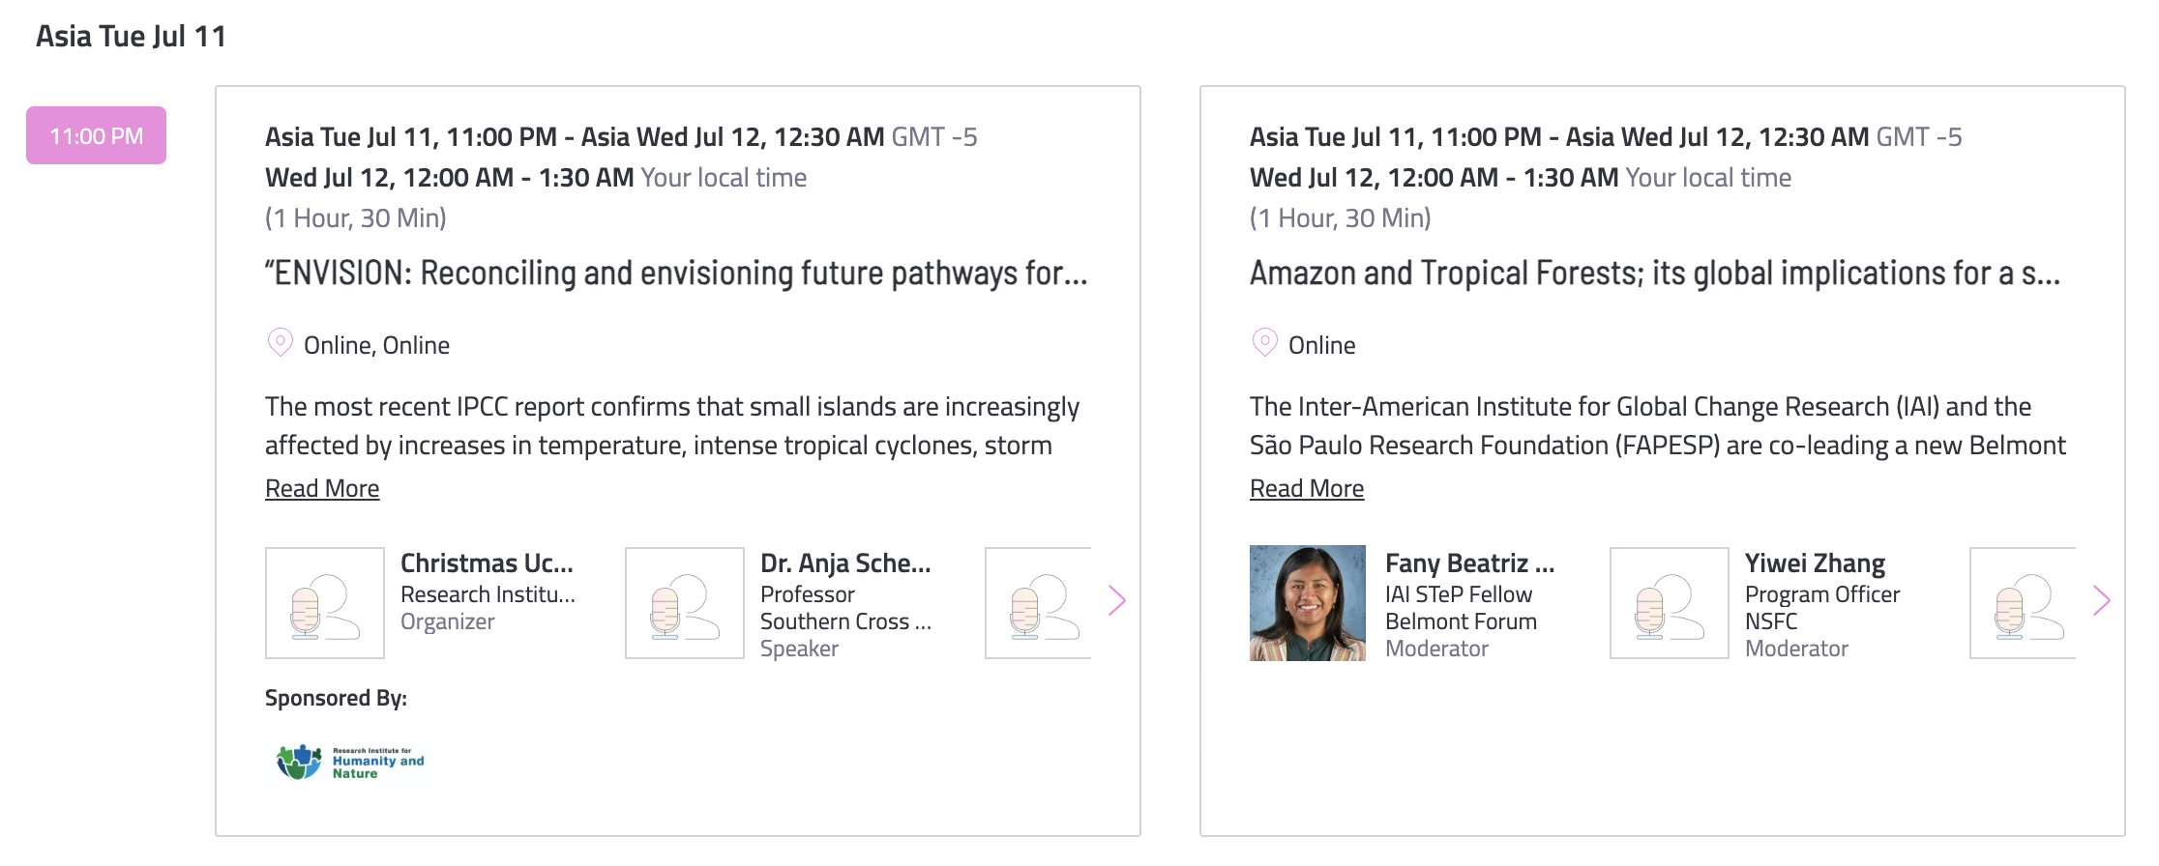
Task: Open the ENVISION: Reconciling and envisioning session title
Action: [676, 274]
